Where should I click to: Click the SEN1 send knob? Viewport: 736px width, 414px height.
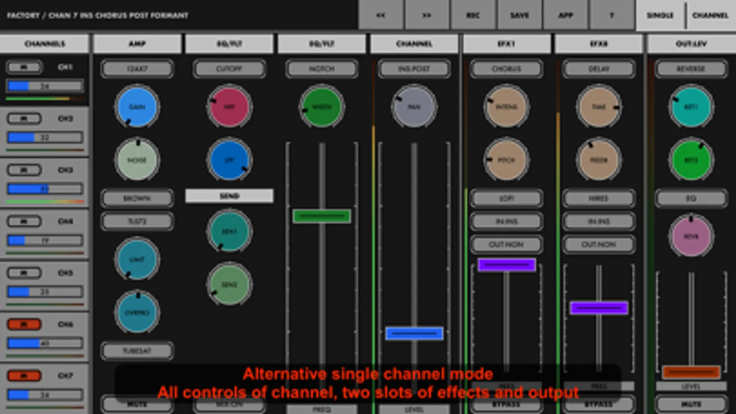tap(229, 231)
